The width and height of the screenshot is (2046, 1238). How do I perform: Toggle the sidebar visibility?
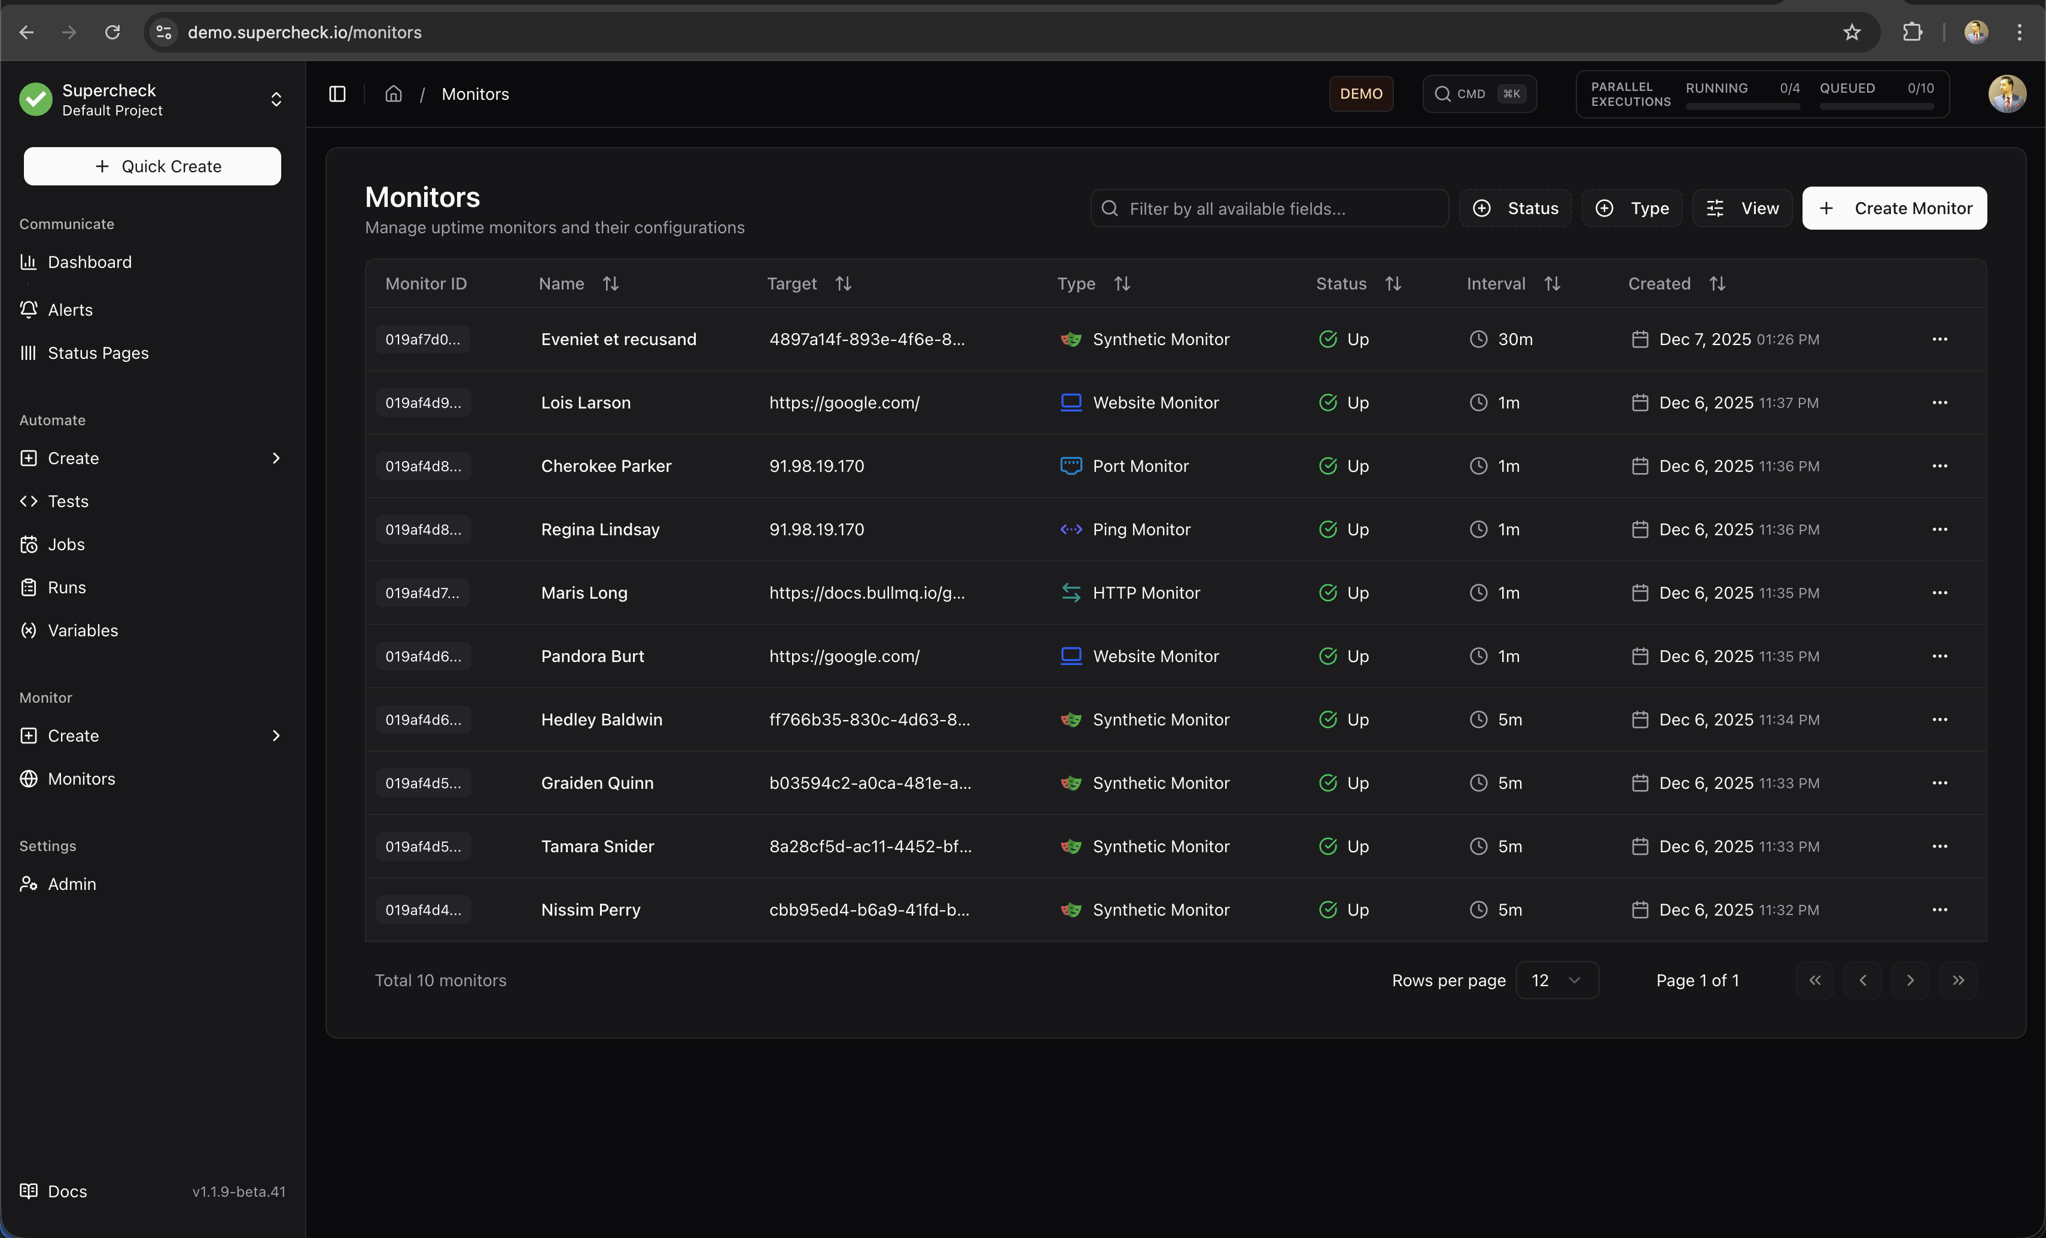click(x=337, y=94)
